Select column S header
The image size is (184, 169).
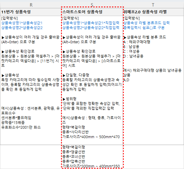point(92,5)
